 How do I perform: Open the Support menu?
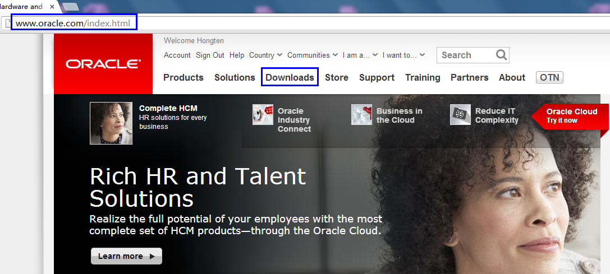tap(377, 77)
